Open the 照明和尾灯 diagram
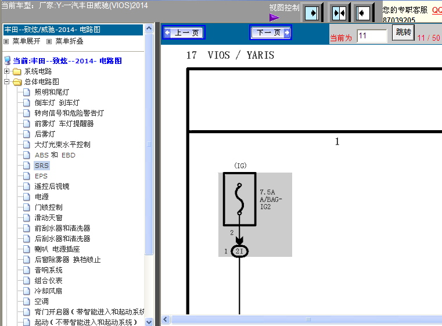This screenshot has width=442, height=326. click(x=52, y=92)
